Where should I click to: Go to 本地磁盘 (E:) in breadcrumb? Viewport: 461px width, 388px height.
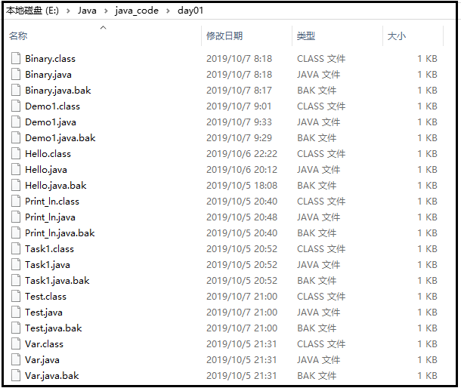pos(32,11)
